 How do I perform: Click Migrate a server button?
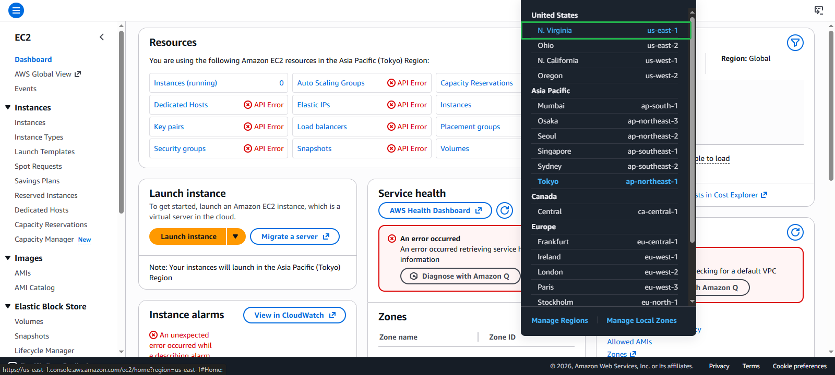[x=295, y=236]
